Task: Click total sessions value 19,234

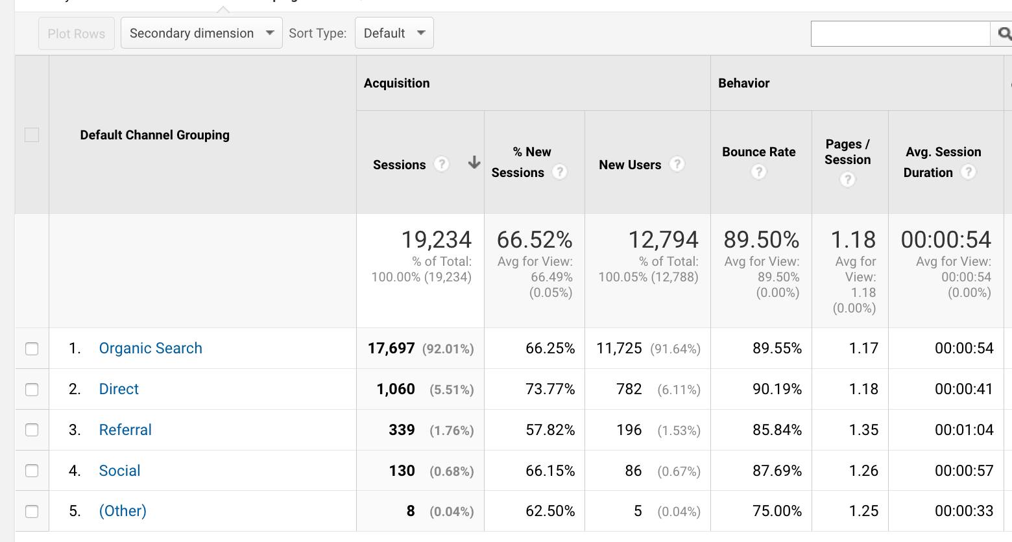Action: click(436, 240)
